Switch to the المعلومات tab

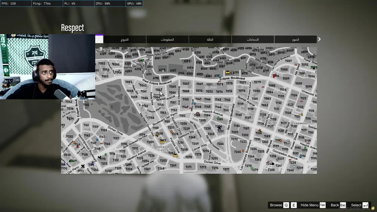coord(167,39)
